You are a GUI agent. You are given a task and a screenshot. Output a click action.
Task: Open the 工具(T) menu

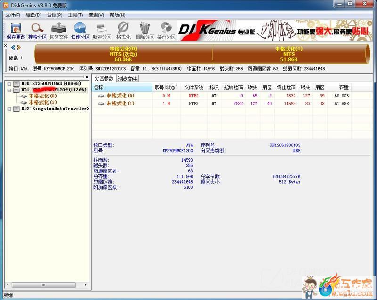click(75, 15)
